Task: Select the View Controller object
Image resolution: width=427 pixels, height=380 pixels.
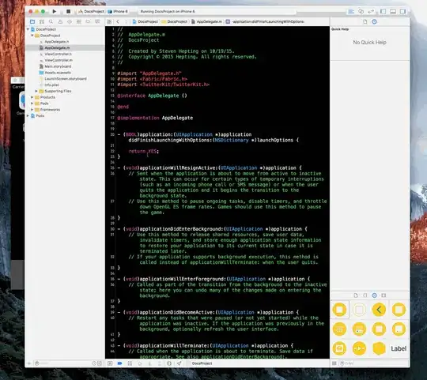Action: click(x=339, y=310)
